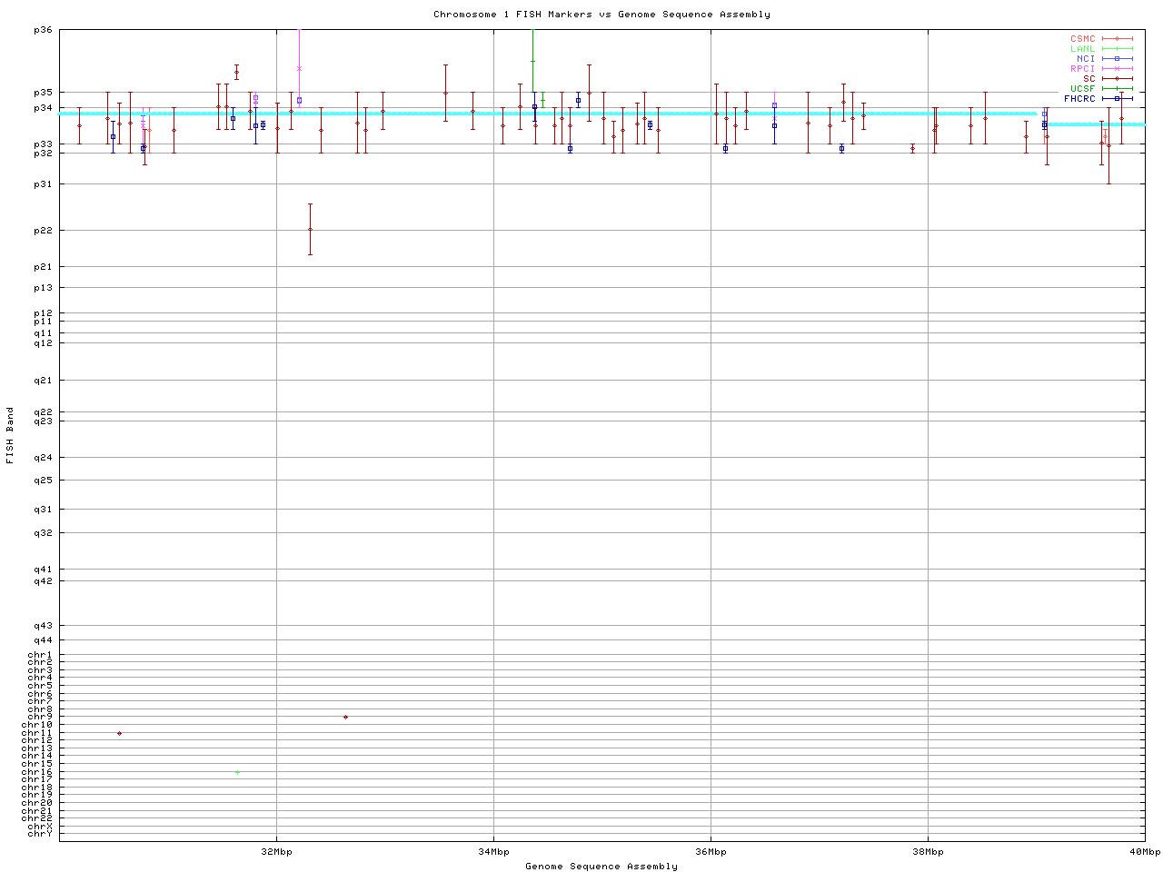
Task: Click the 32Mbp x-axis tick label
Action: [276, 852]
